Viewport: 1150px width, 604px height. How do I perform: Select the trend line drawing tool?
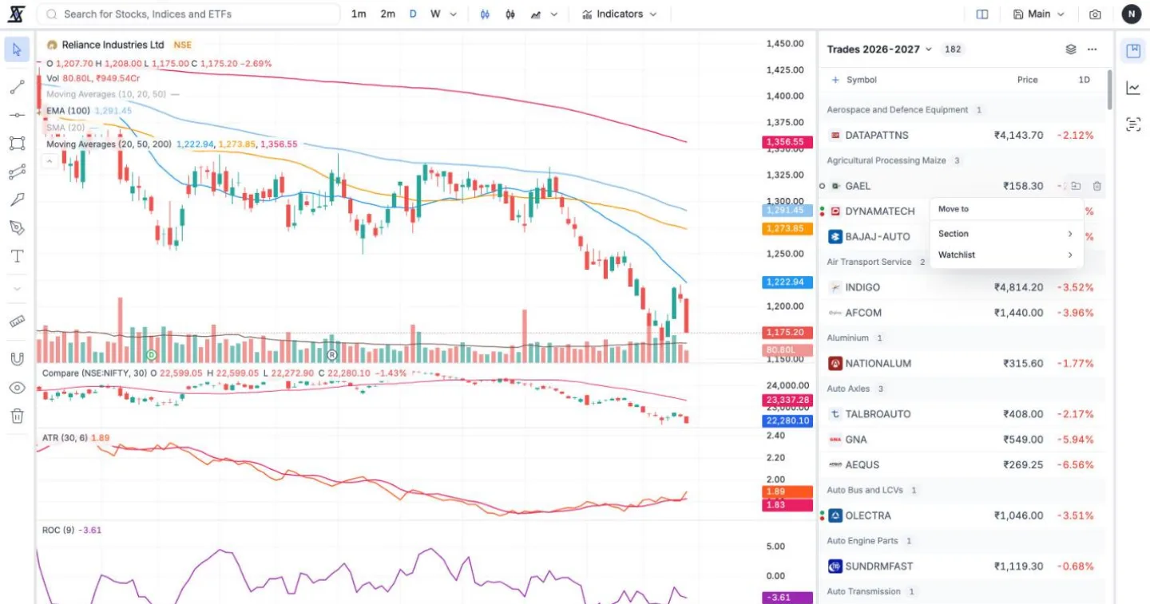tap(17, 88)
